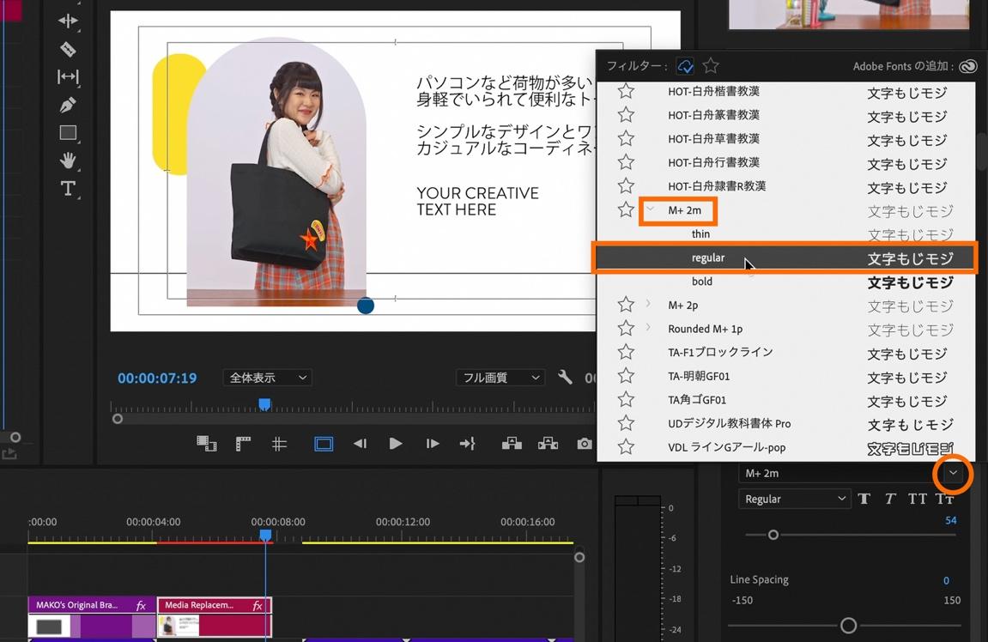Screen dimensions: 988x642
Task: Click the blue circle in the preview
Action: [x=366, y=306]
